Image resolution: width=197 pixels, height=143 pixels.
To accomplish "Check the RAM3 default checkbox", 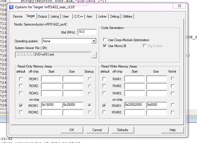I will [x=104, y=93].
